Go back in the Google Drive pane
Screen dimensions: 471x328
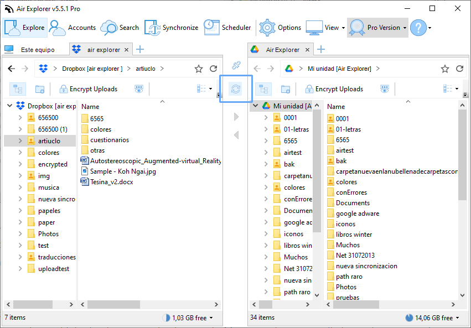(257, 69)
